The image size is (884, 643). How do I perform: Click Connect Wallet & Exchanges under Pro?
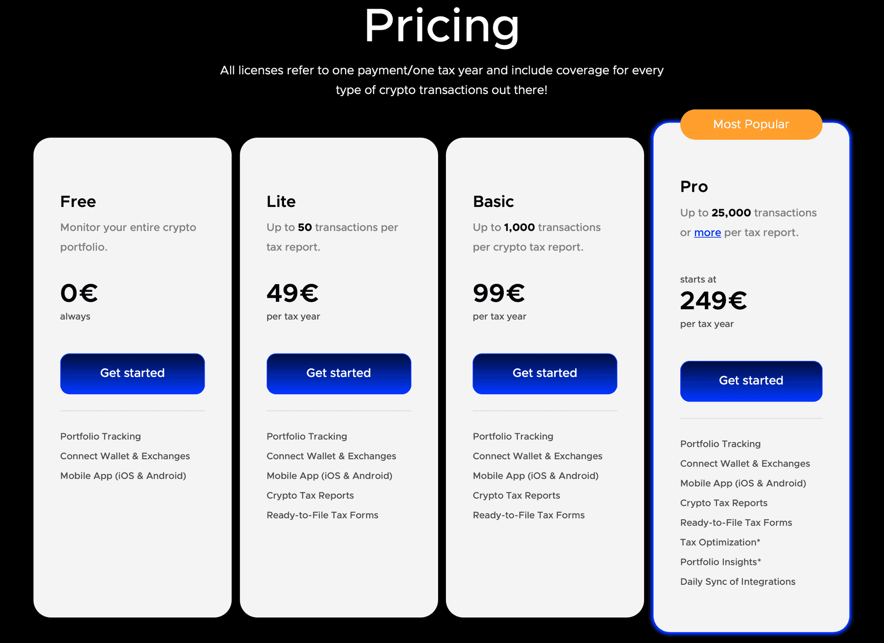tap(745, 463)
